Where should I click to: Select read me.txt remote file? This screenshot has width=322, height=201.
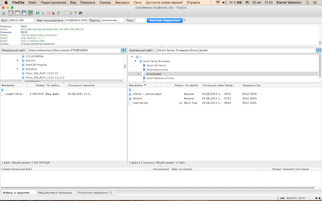pos(140,103)
